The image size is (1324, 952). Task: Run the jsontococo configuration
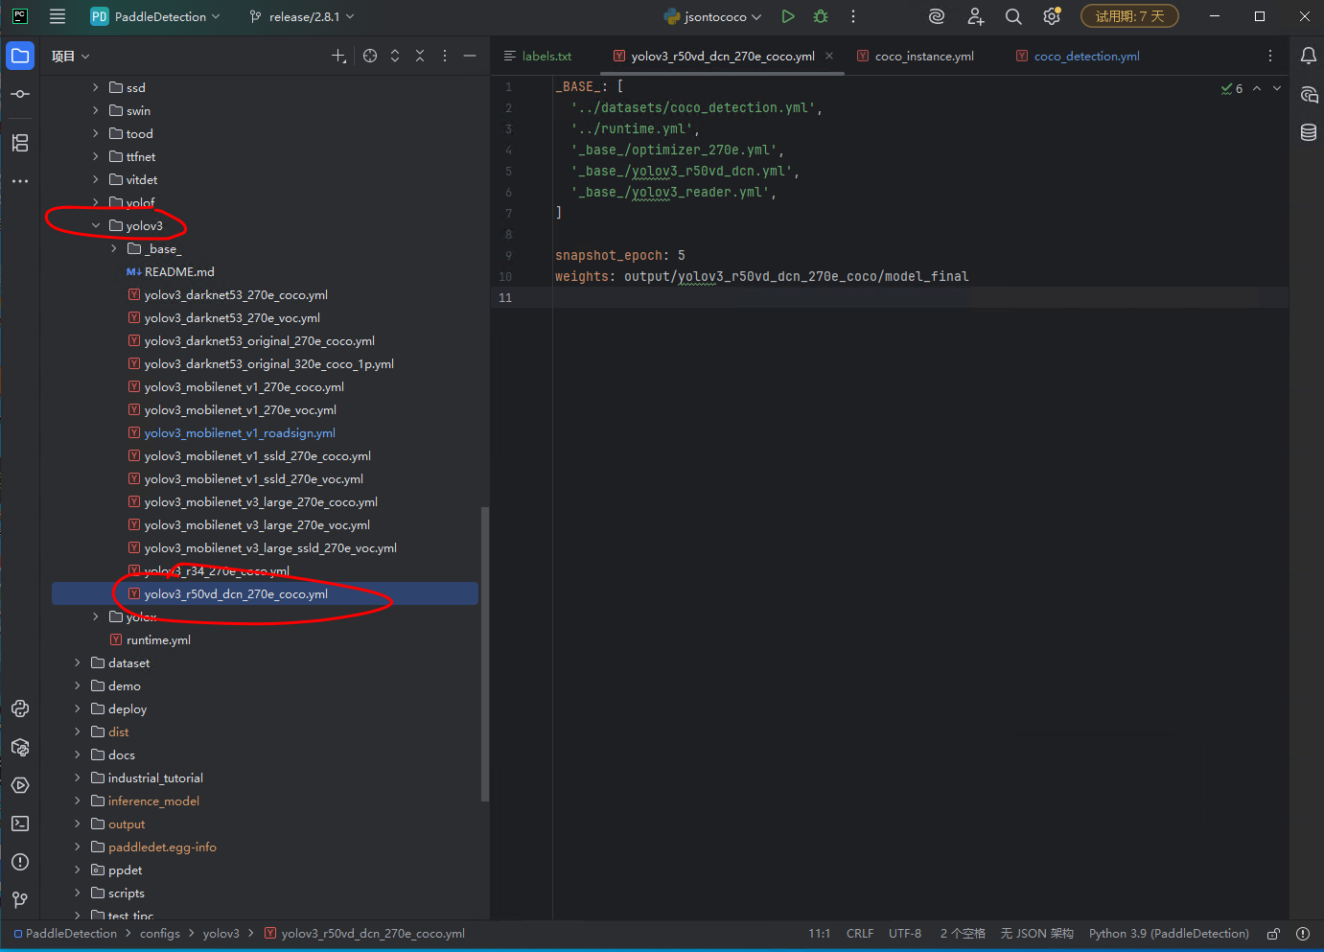pyautogui.click(x=788, y=16)
